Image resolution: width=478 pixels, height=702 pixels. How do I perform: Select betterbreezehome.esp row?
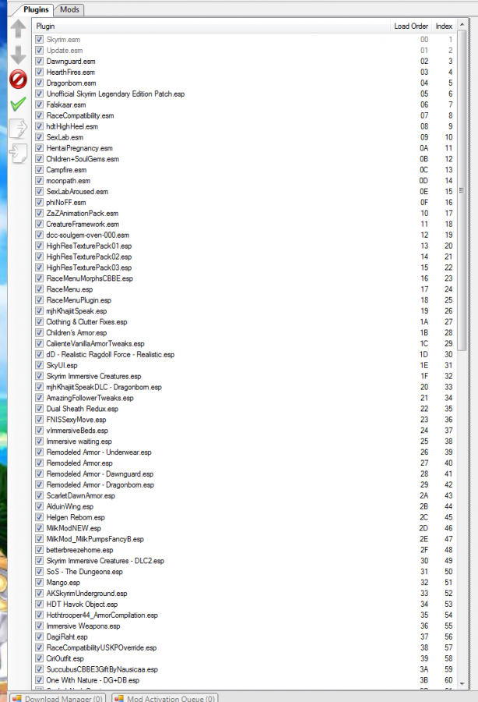(x=244, y=550)
